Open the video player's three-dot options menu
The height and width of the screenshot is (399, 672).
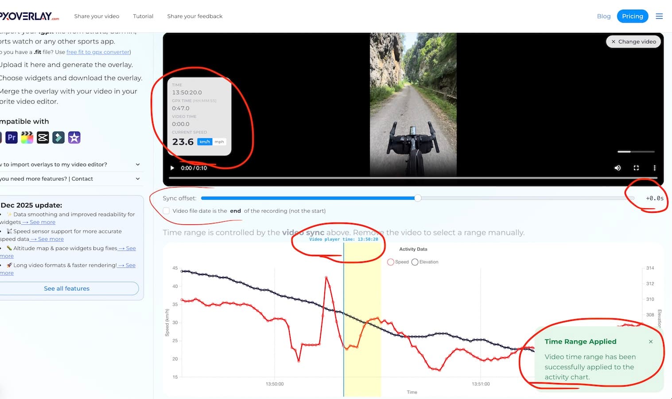tap(654, 168)
